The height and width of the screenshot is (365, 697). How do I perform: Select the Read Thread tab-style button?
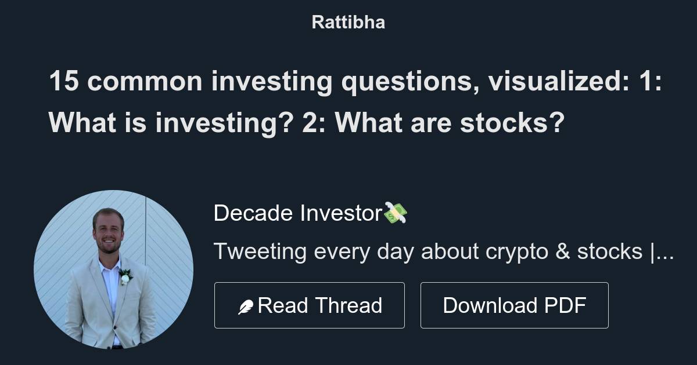pyautogui.click(x=310, y=305)
